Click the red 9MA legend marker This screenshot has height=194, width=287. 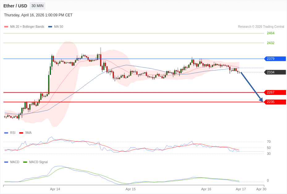point(21,133)
